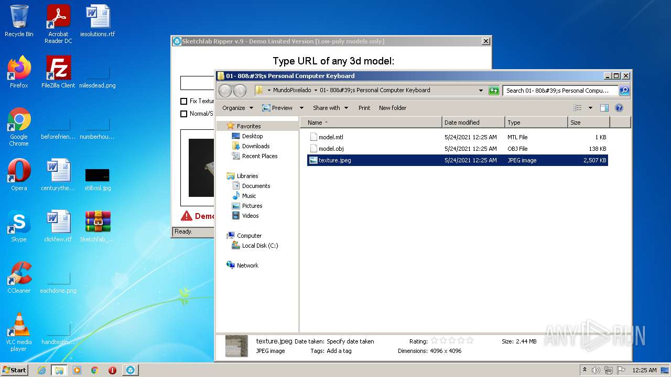Launch FileZilla Client shortcut
The image size is (671, 377).
coord(58,72)
